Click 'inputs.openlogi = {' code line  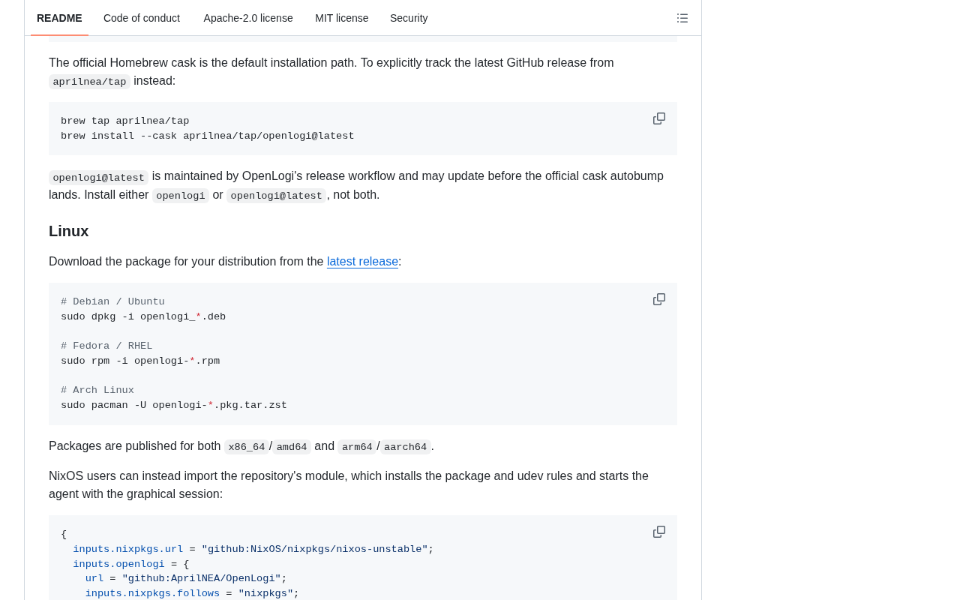click(131, 565)
